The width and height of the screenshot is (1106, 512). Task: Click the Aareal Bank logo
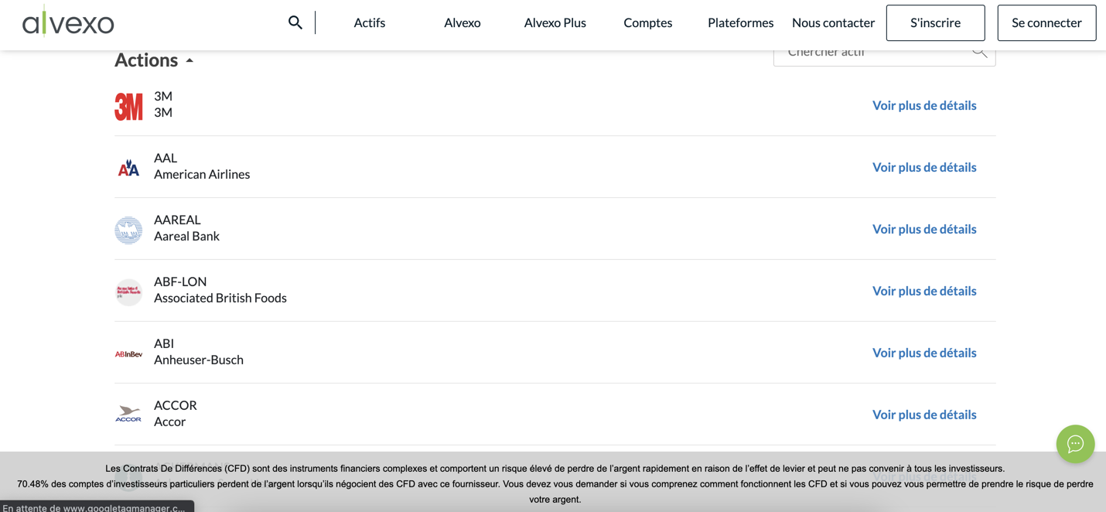128,229
